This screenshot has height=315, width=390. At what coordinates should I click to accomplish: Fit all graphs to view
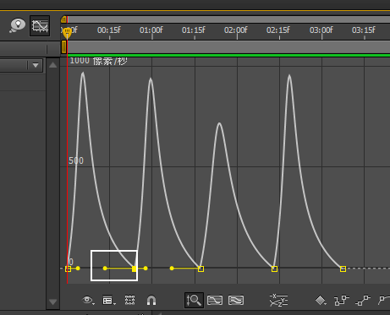click(236, 301)
